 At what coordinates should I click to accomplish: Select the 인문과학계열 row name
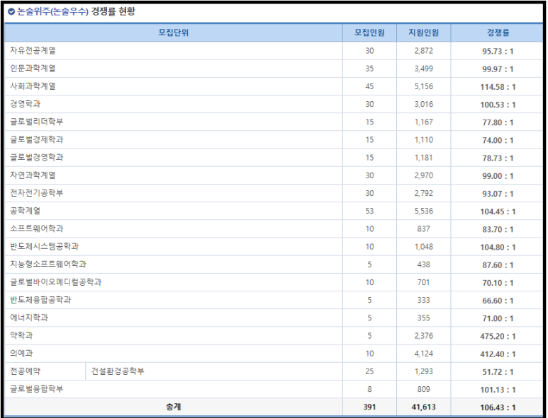(x=33, y=69)
